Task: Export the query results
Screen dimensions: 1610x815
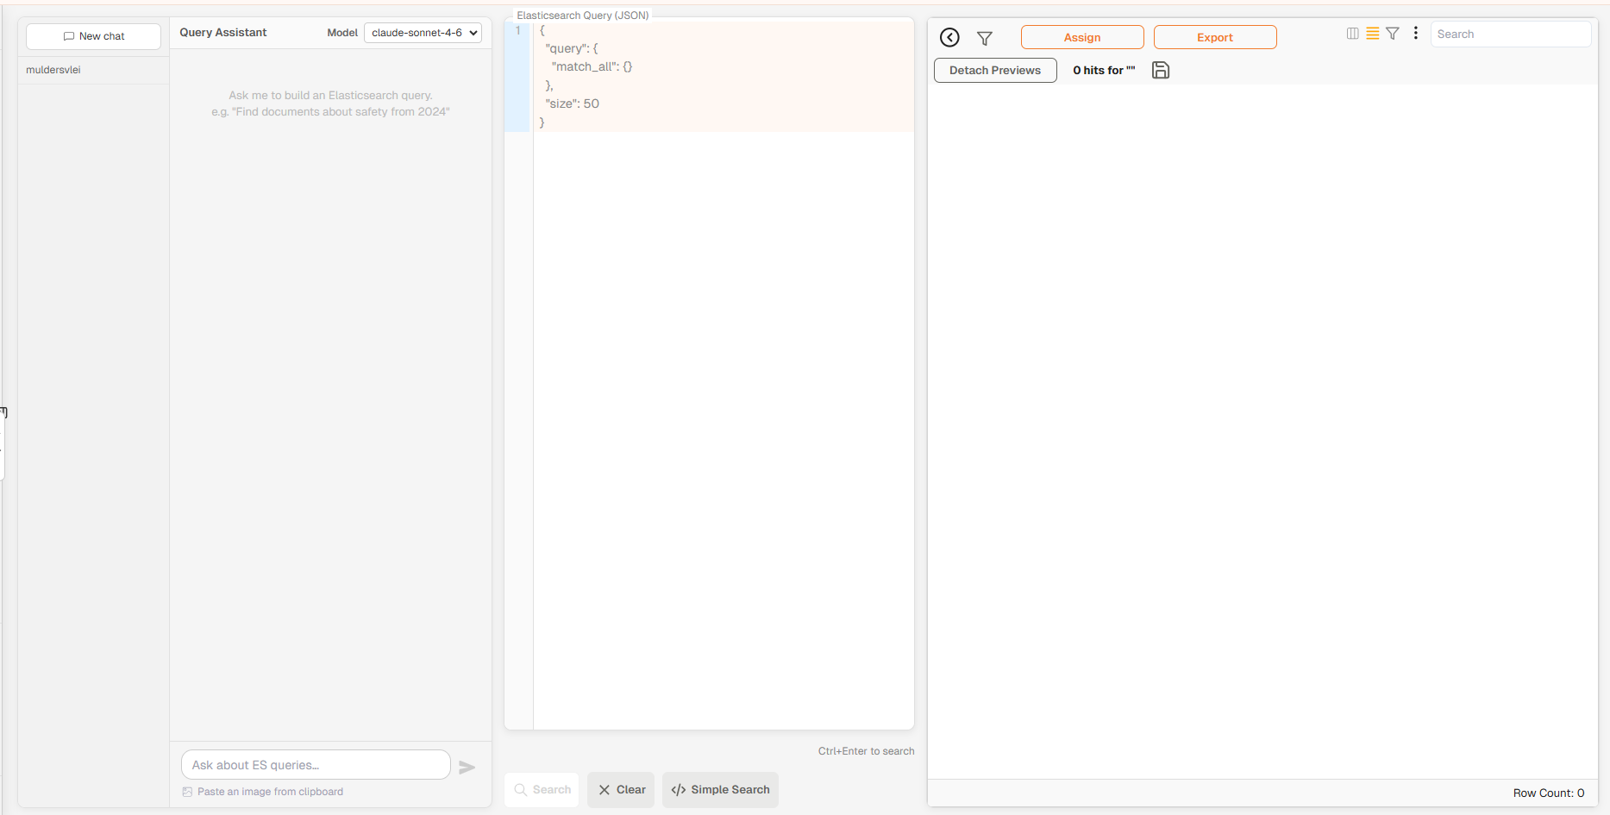Action: tap(1214, 37)
